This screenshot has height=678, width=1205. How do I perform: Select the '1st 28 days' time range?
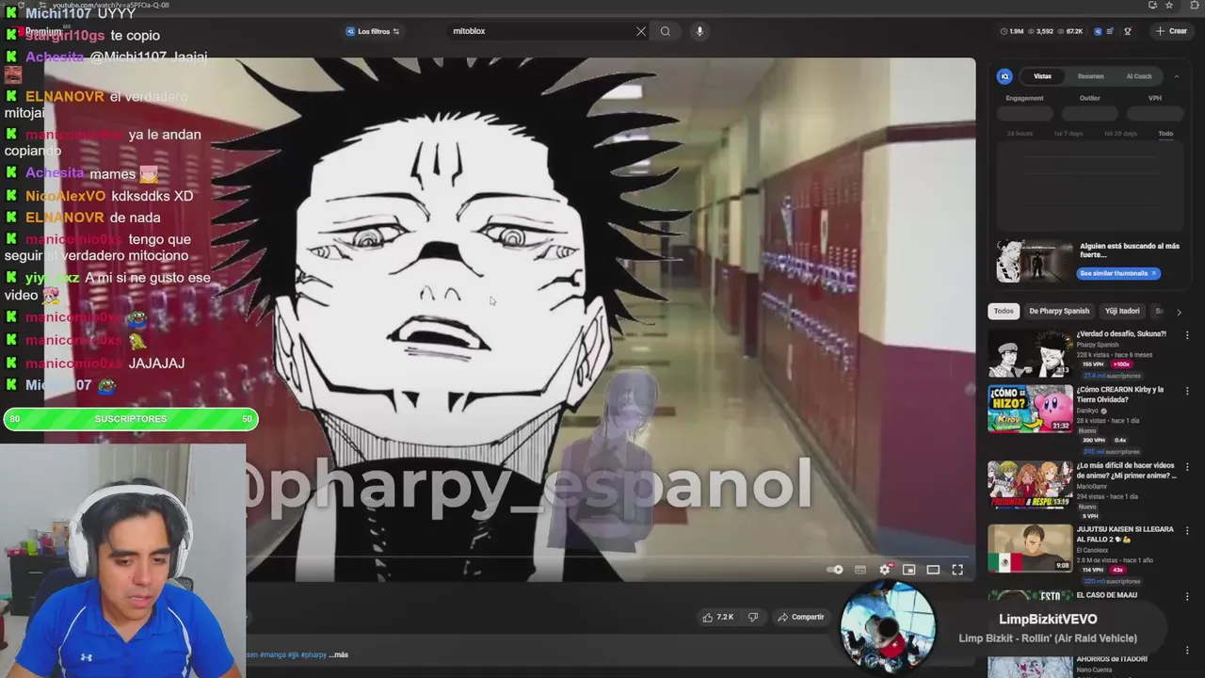click(x=1120, y=134)
